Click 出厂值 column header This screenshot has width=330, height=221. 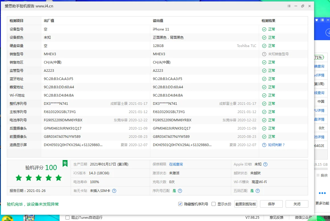click(49, 21)
